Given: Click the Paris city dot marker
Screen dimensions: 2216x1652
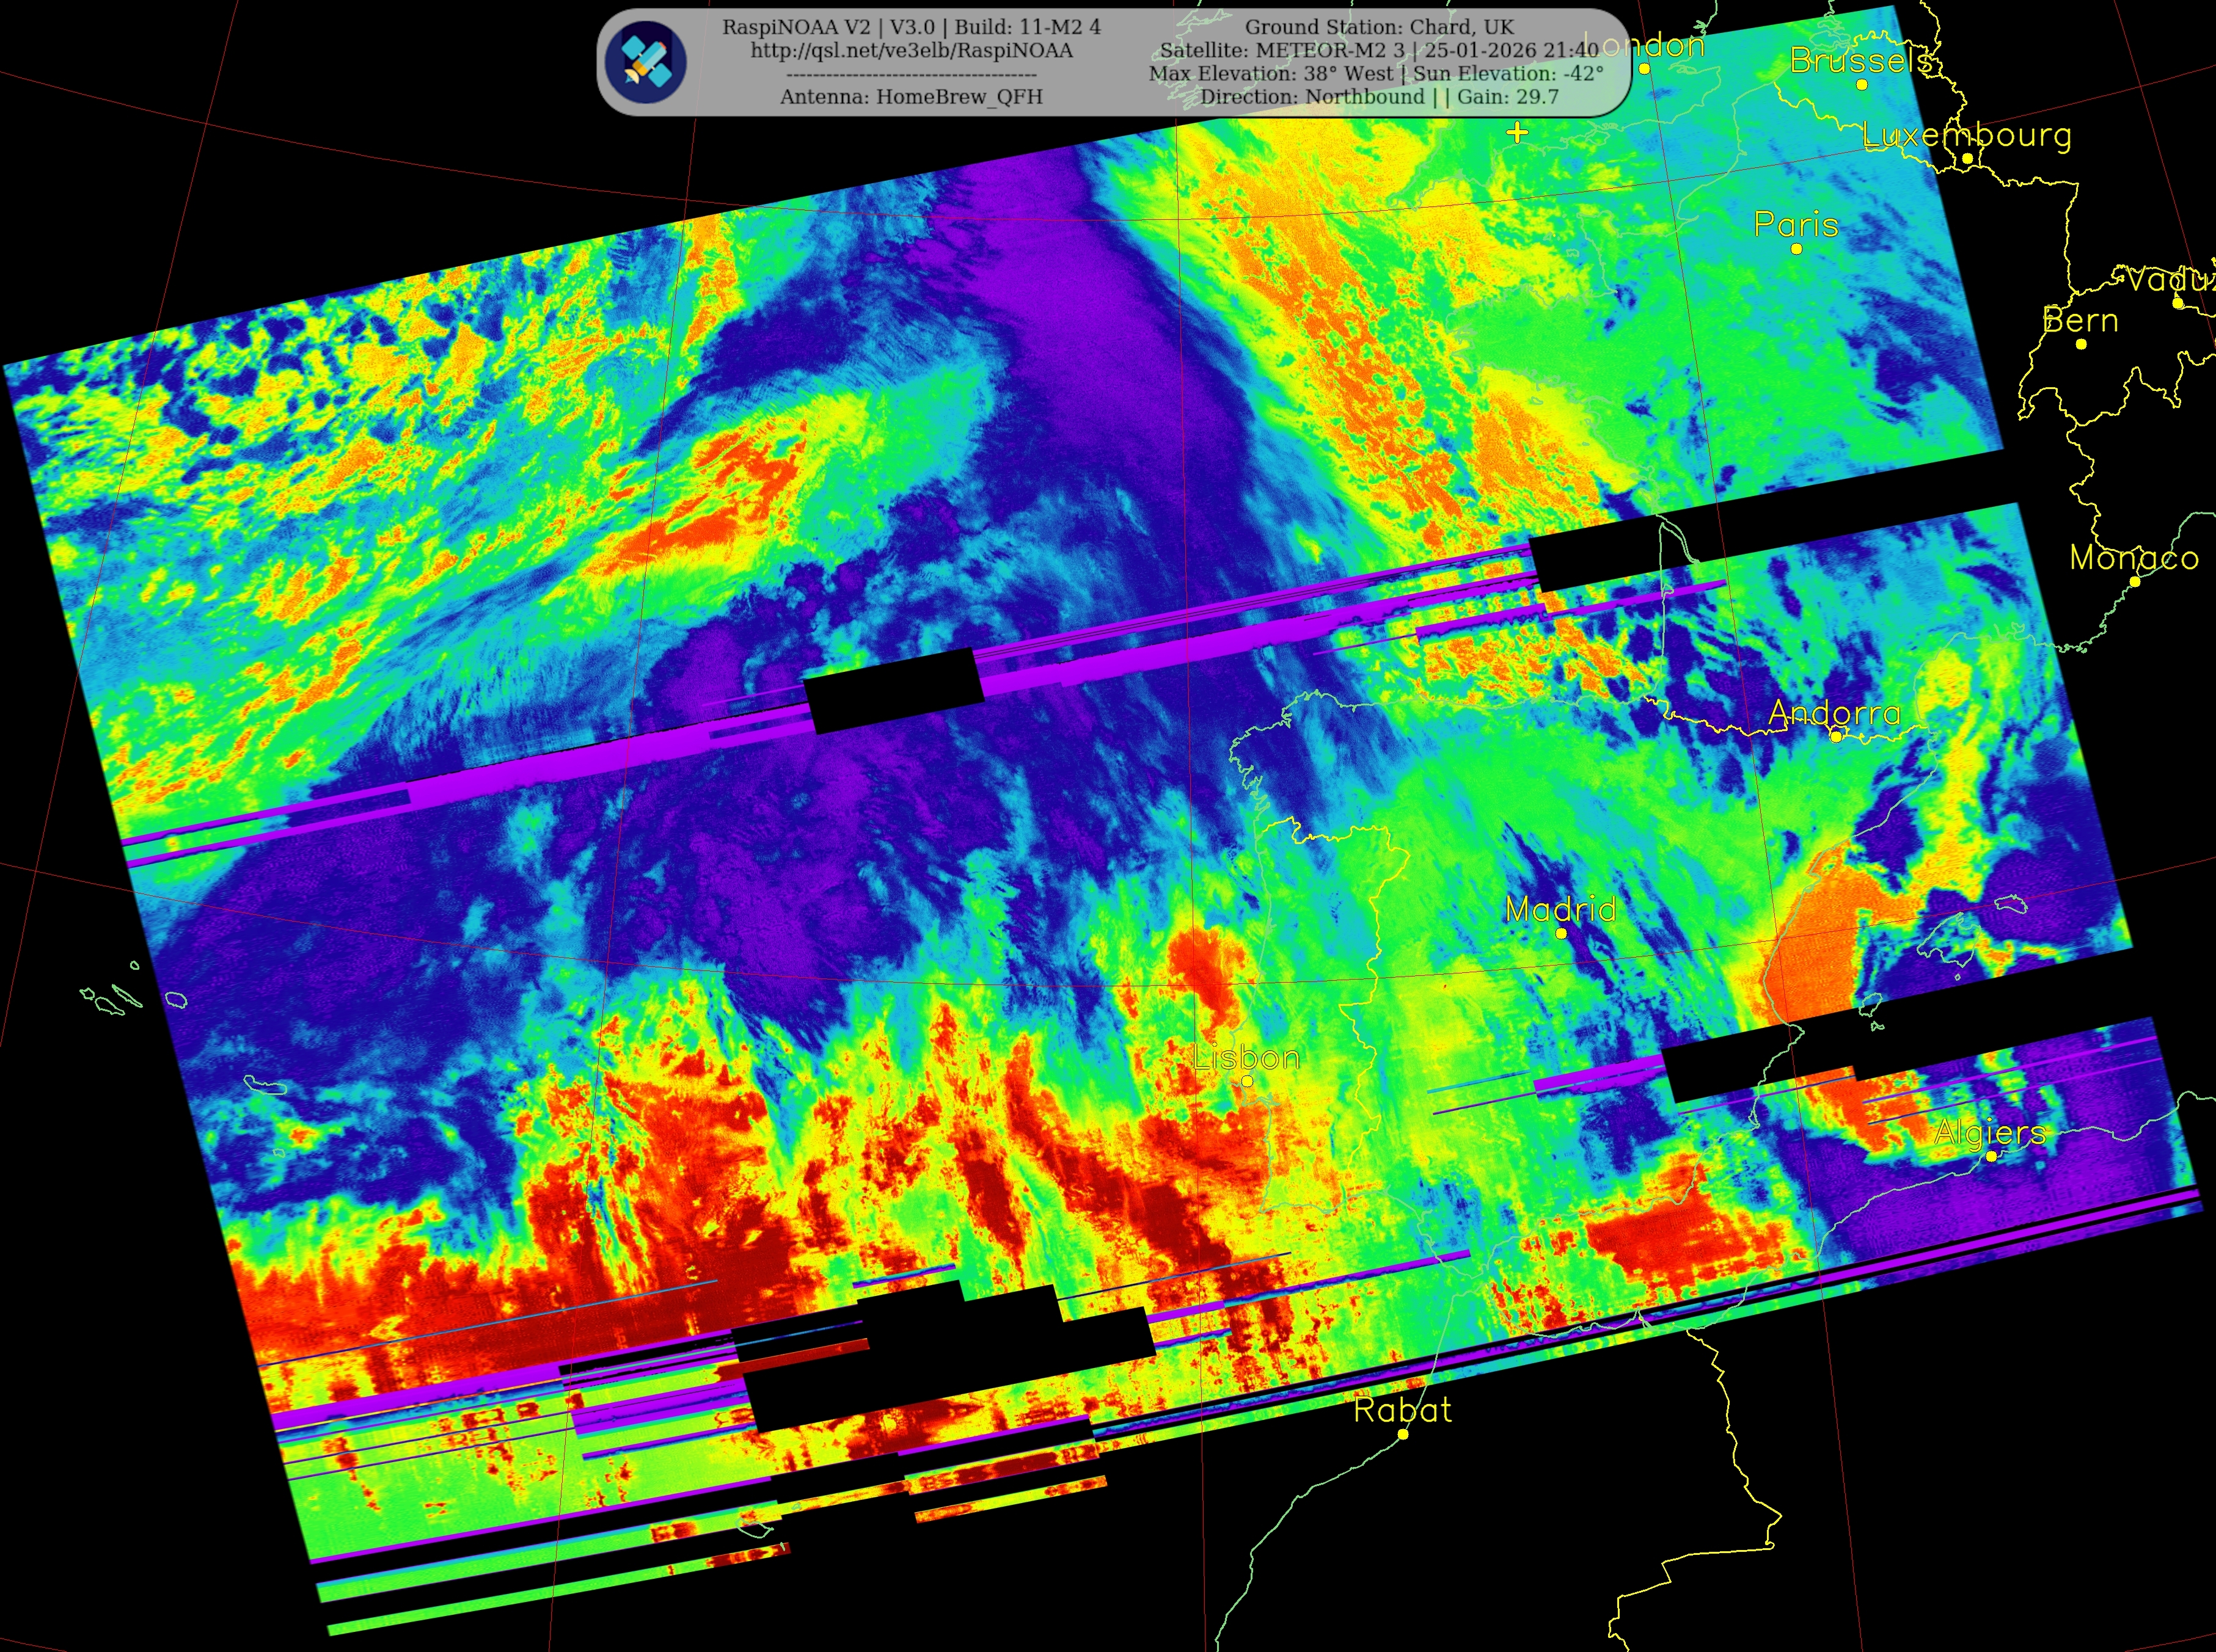Looking at the screenshot, I should click(1797, 249).
